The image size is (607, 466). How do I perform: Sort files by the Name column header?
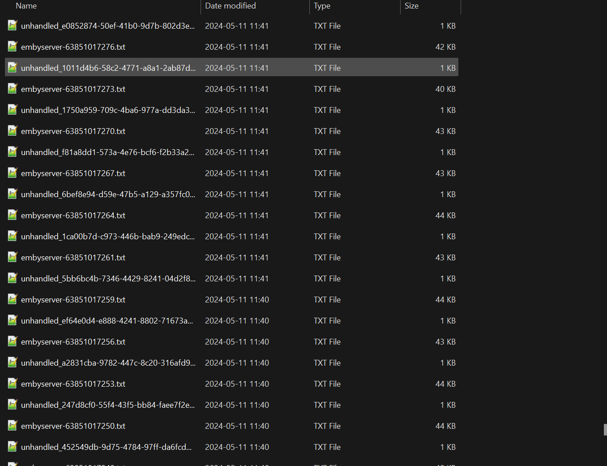[26, 6]
